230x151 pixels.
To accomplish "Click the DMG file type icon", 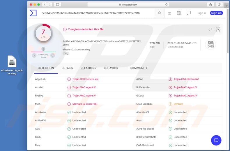I will [x=210, y=44].
